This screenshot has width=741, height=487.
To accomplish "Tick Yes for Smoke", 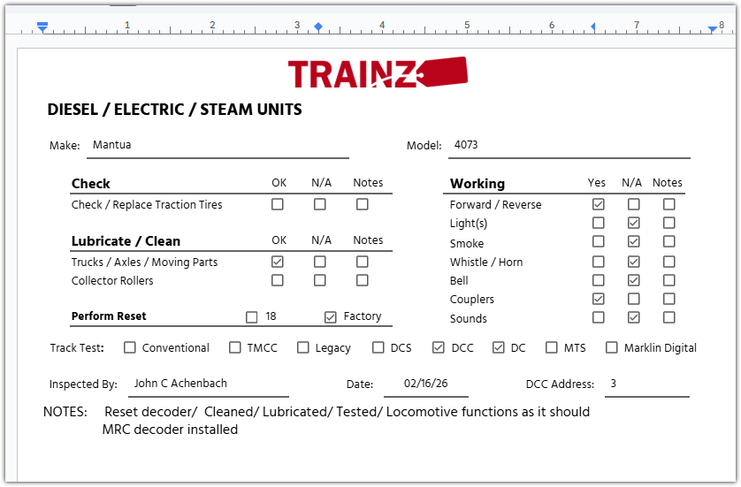I will 599,241.
